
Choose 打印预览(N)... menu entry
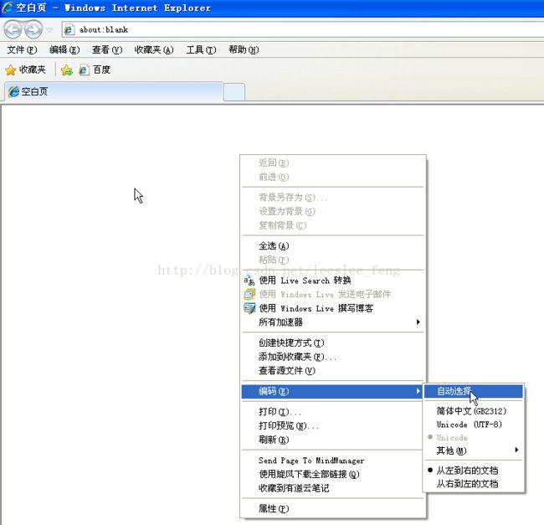333,425
